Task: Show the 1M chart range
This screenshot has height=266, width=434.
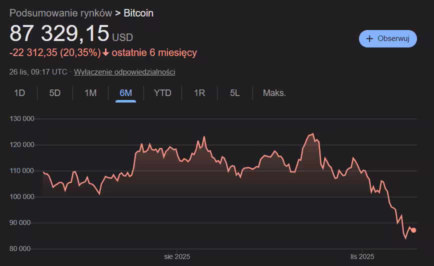Action: [90, 93]
